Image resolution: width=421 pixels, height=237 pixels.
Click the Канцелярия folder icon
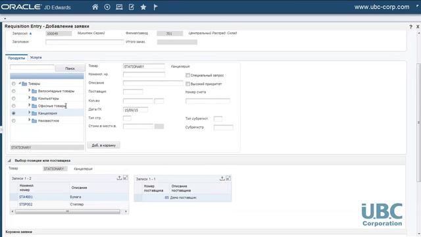click(34, 113)
